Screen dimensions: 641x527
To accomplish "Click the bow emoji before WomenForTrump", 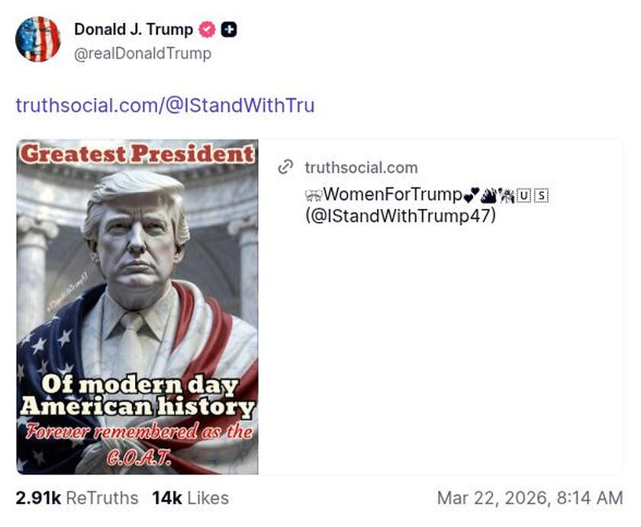I will click(x=314, y=194).
